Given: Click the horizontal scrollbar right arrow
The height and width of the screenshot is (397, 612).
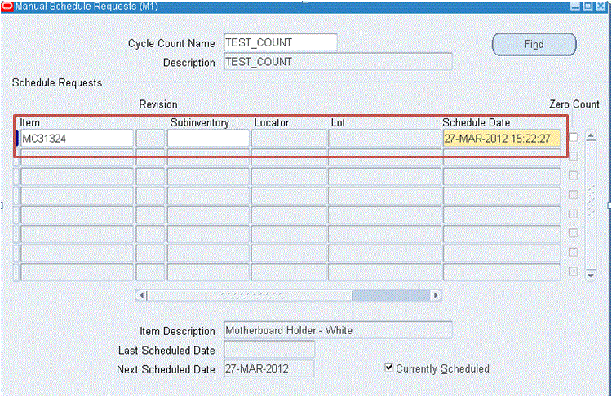Looking at the screenshot, I should (x=436, y=295).
